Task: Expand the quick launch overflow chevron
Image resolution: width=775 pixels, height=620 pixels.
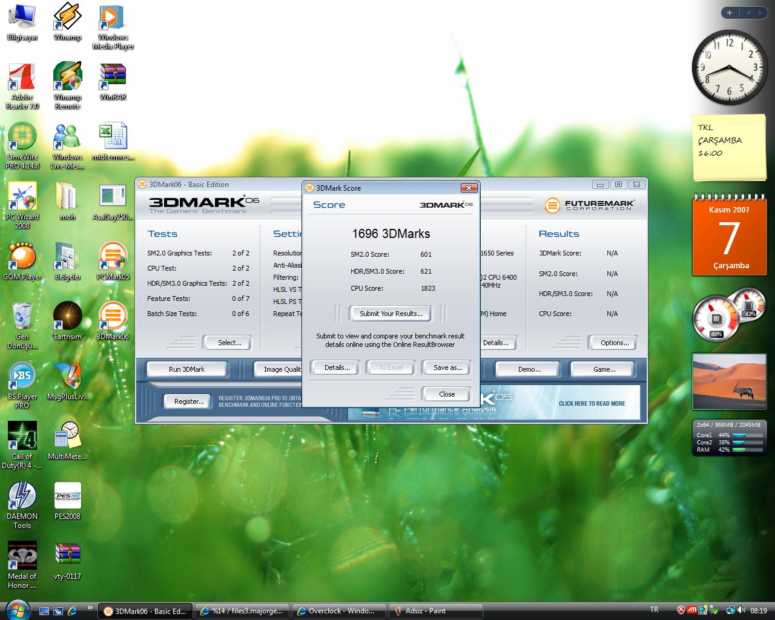Action: pyautogui.click(x=90, y=607)
